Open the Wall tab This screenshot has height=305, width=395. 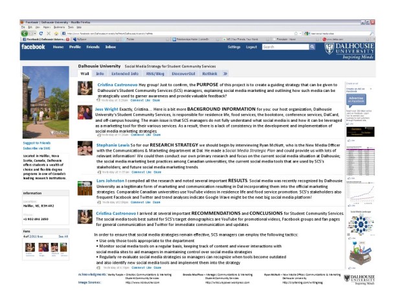[85, 74]
